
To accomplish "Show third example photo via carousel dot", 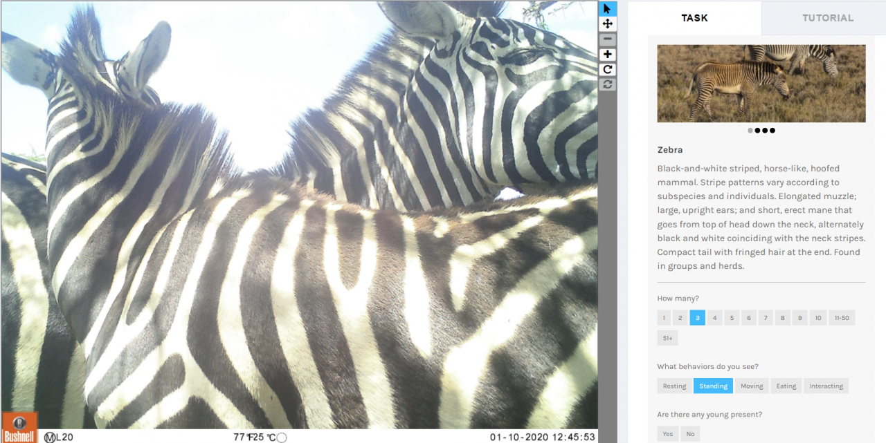I will (x=765, y=130).
